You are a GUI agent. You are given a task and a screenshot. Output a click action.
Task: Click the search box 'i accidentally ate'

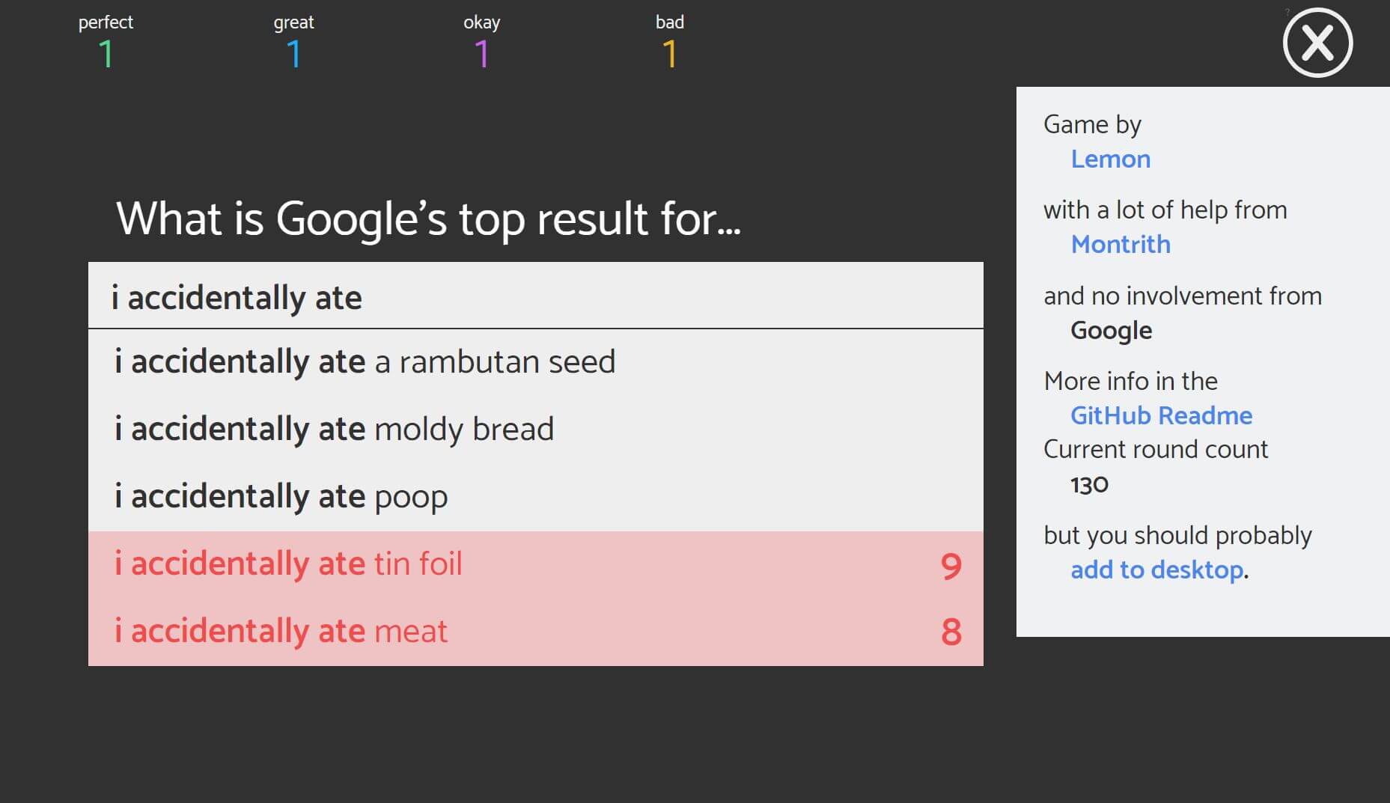click(535, 297)
